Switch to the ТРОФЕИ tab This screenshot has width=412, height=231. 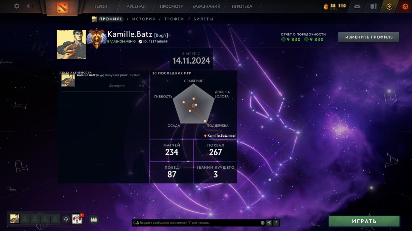(174, 19)
